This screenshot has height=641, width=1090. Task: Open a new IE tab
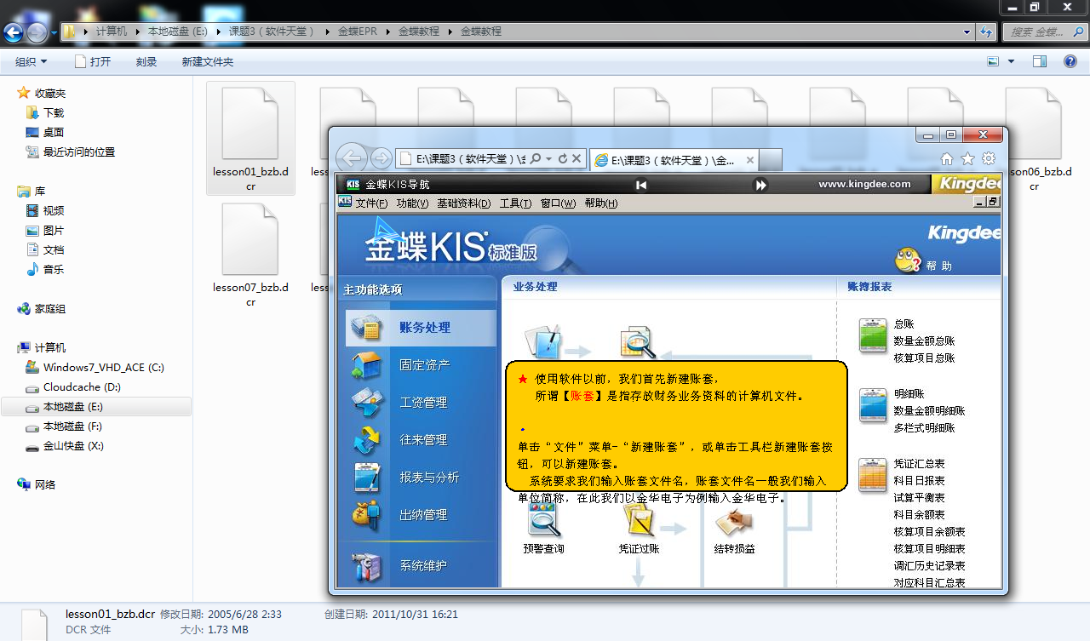(771, 160)
